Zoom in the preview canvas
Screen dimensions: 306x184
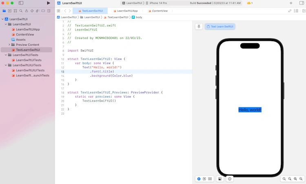pos(301,179)
